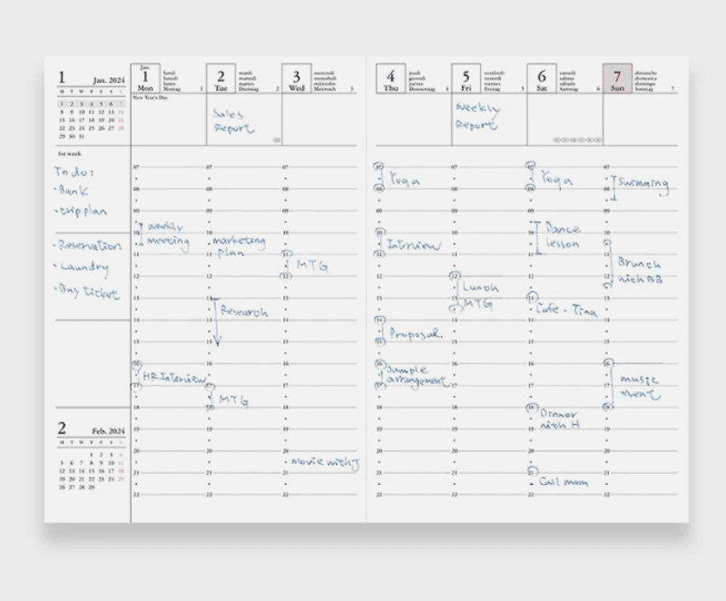726x601 pixels.
Task: Select the highlighted Sunday 7 date box
Action: click(617, 78)
